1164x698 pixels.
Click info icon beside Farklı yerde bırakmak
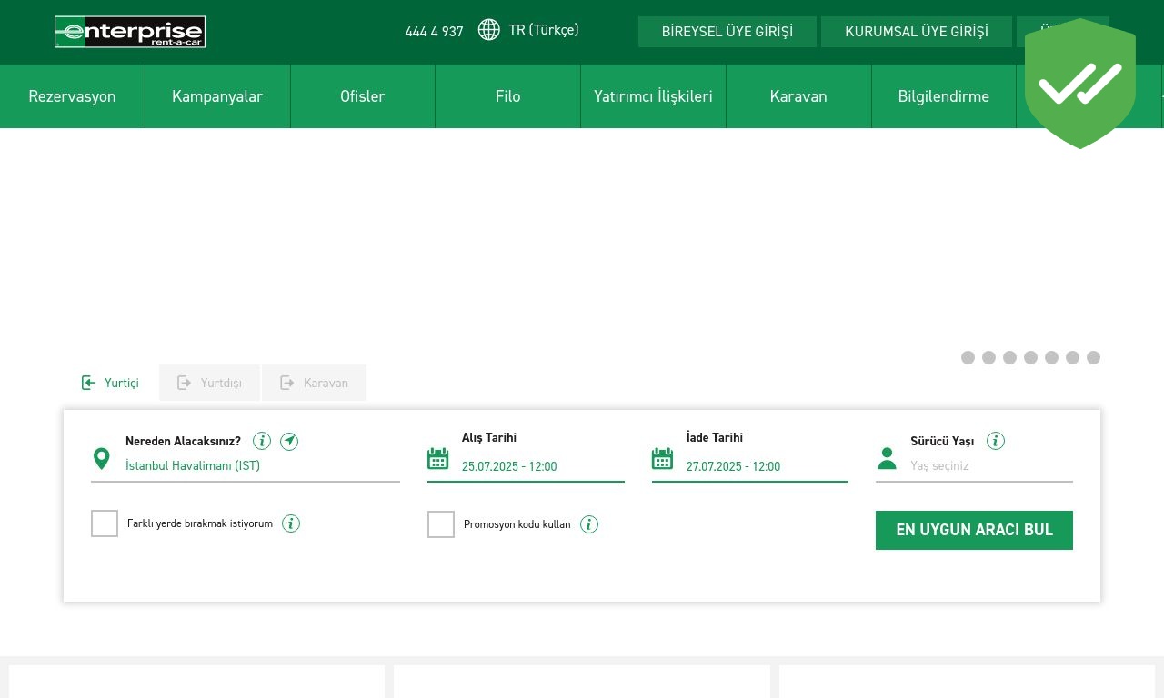[291, 523]
